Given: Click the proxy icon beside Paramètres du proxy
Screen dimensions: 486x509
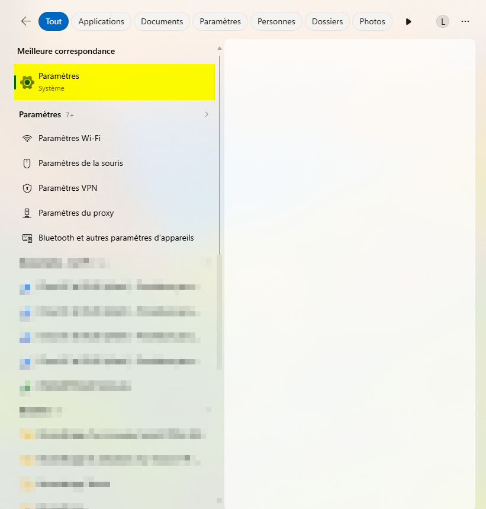Looking at the screenshot, I should (27, 213).
